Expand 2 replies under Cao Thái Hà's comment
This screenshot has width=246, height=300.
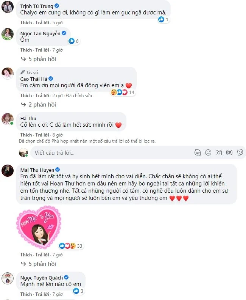click(42, 104)
